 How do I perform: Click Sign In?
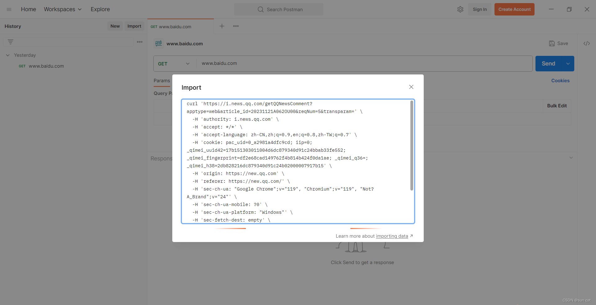pos(480,9)
